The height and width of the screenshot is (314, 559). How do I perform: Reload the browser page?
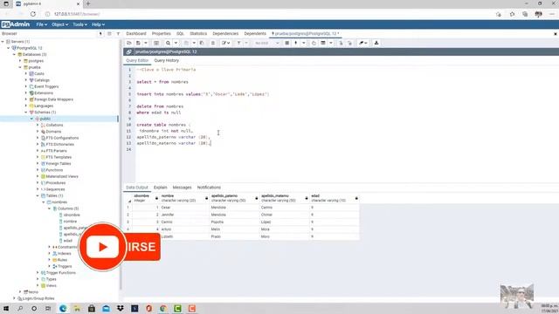pos(33,14)
